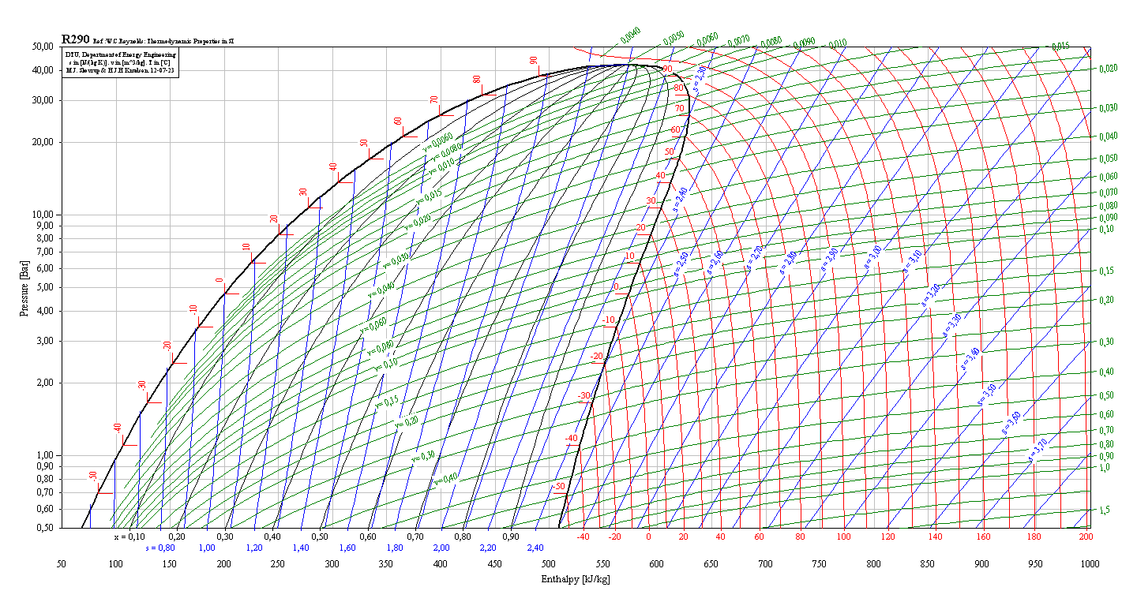Click the 'x = 0,10' quality label
1137x602 pixels.
click(x=129, y=537)
